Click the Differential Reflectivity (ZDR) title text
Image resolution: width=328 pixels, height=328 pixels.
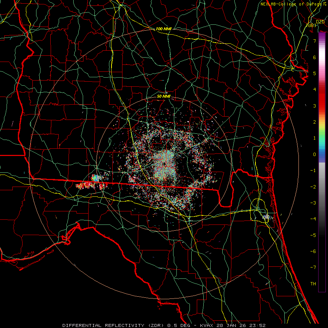[114, 325]
